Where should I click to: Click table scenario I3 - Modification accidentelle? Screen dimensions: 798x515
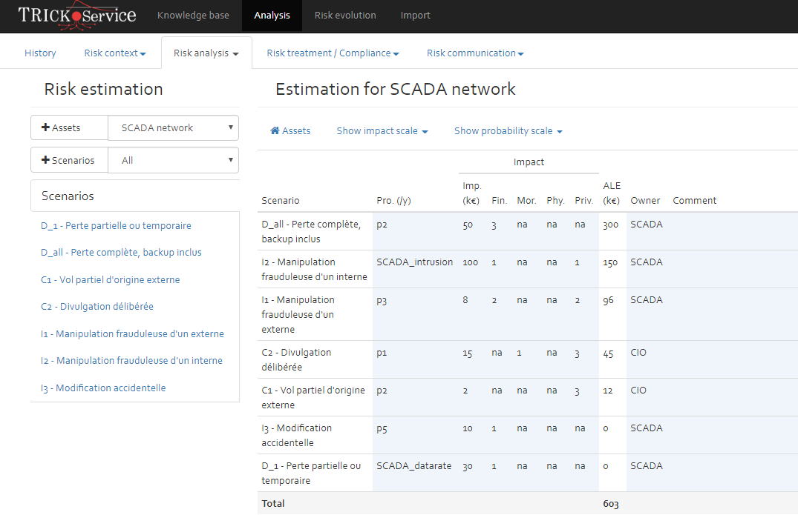(x=297, y=435)
